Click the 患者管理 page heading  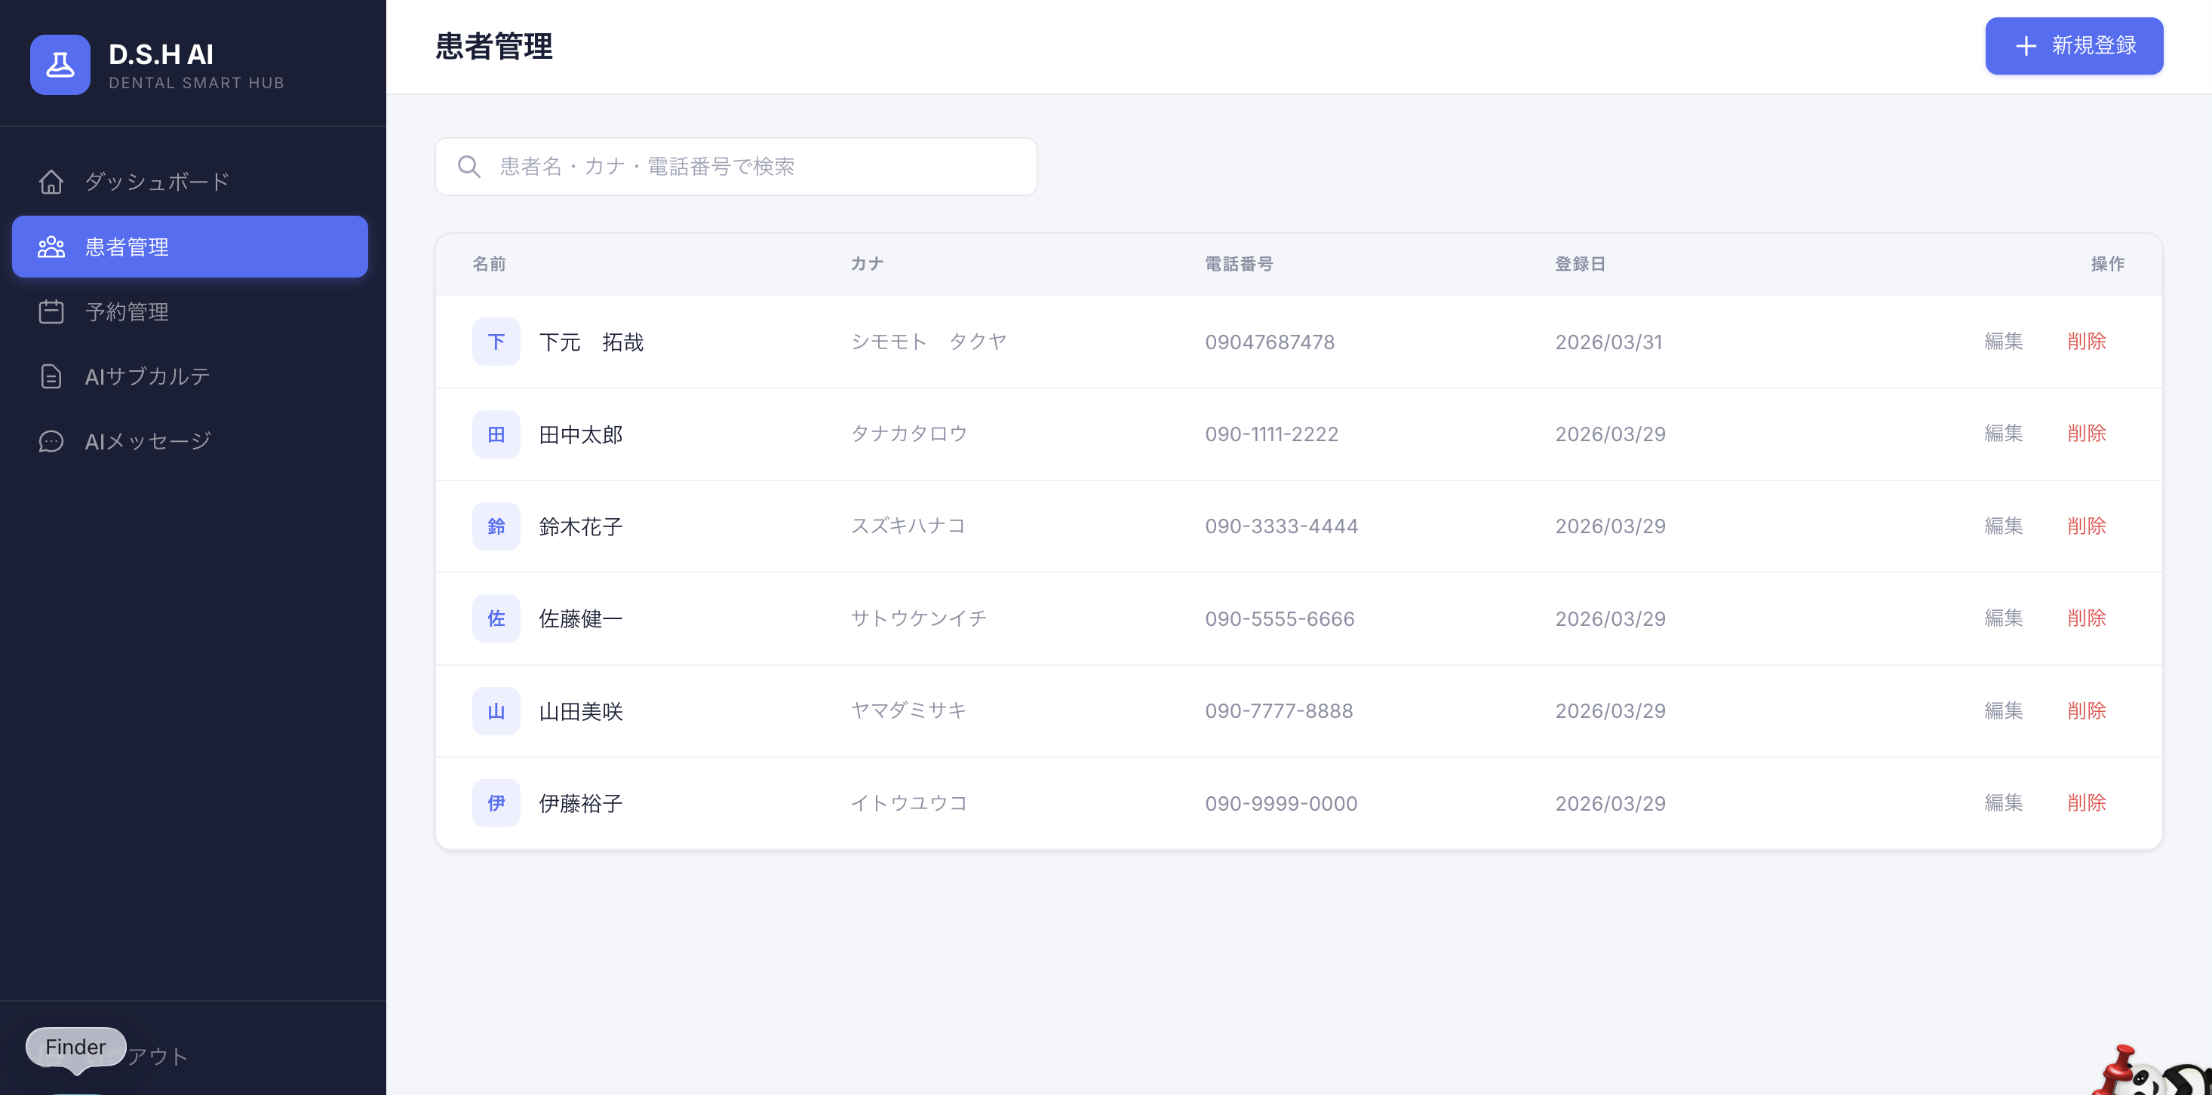click(493, 46)
